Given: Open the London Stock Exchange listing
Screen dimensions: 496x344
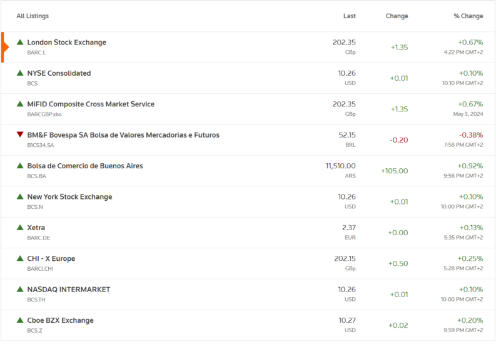Looking at the screenshot, I should (x=66, y=43).
